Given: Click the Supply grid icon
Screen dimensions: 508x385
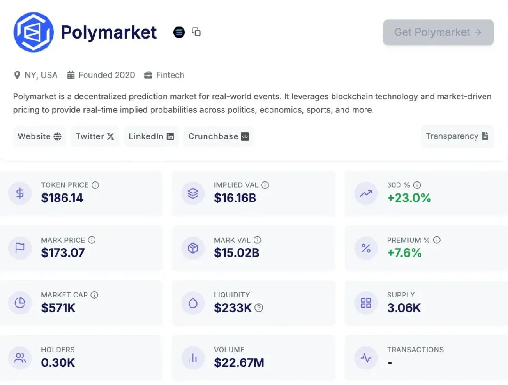Looking at the screenshot, I should (366, 303).
